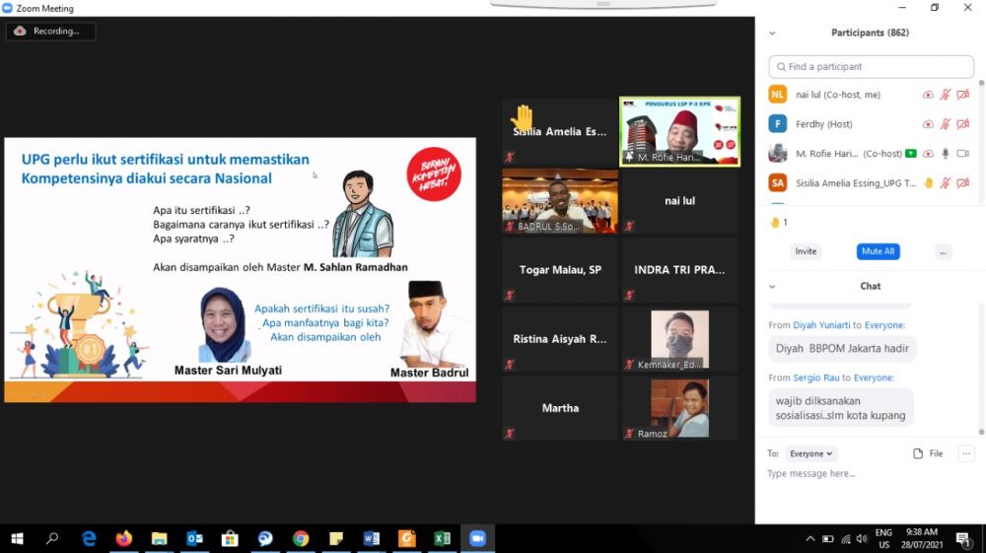The width and height of the screenshot is (986, 553).
Task: Collapse the Chat panel with its chevron
Action: [772, 286]
